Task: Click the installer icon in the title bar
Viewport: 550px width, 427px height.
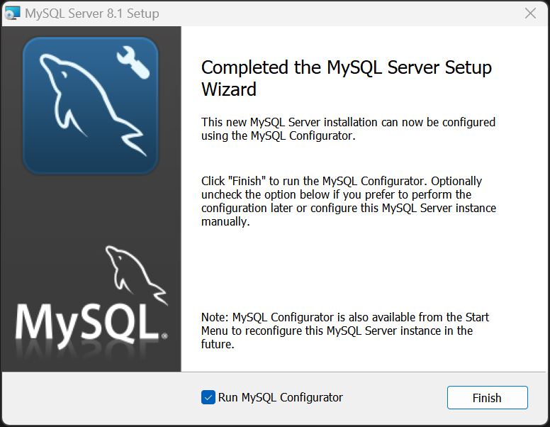Action: [12, 13]
